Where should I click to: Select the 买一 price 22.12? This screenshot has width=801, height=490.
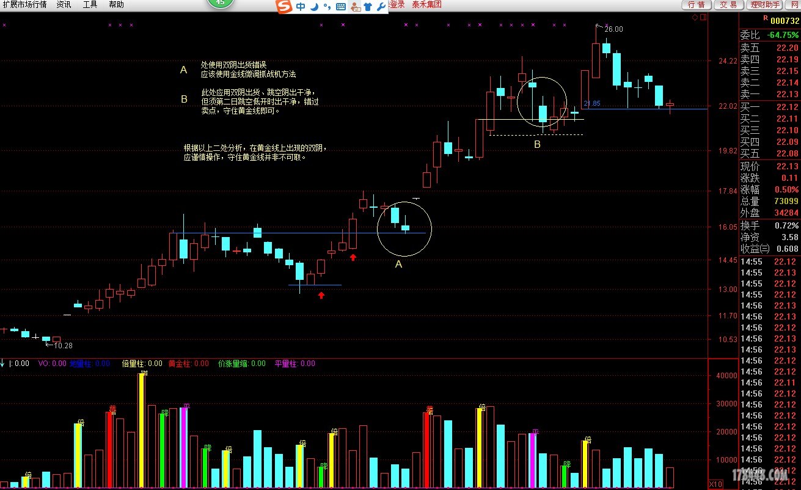(x=788, y=107)
